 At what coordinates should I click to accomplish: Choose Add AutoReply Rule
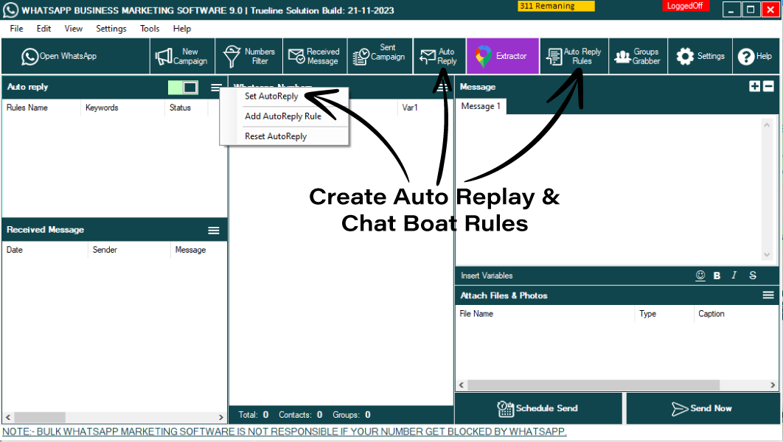(x=282, y=116)
